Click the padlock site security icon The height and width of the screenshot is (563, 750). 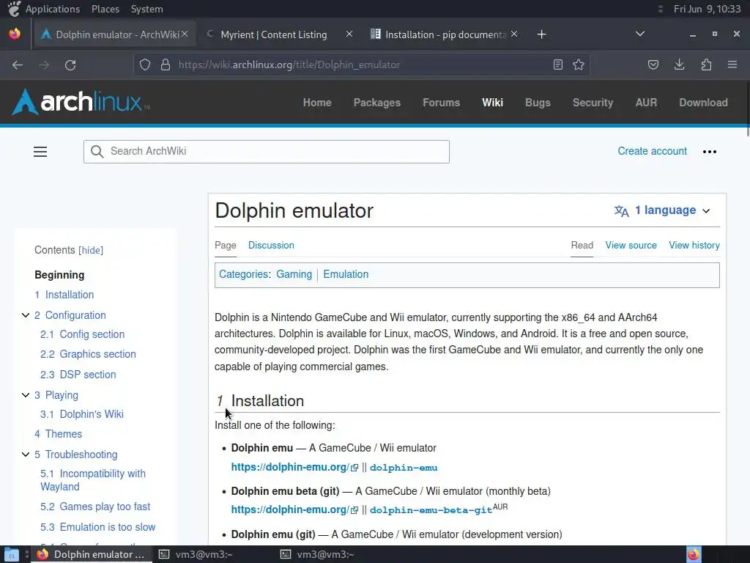pyautogui.click(x=166, y=65)
